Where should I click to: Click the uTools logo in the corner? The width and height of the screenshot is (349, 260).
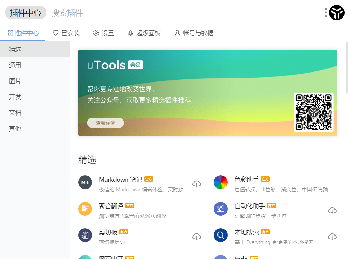point(337,12)
